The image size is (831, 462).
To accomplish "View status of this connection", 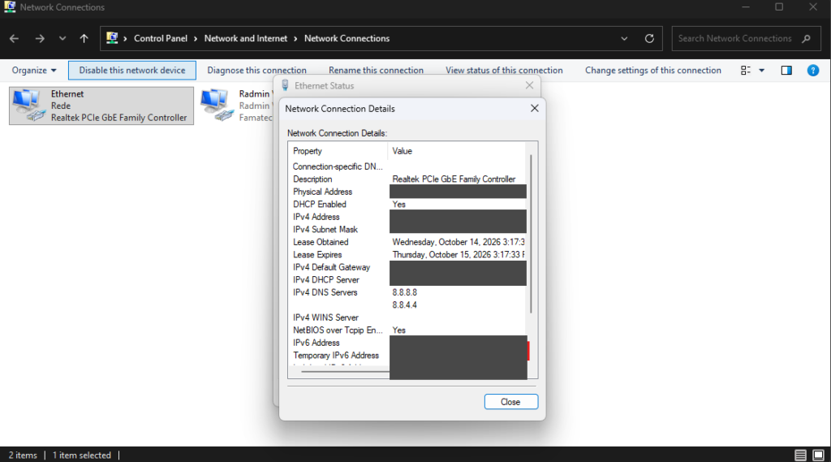I will 504,70.
